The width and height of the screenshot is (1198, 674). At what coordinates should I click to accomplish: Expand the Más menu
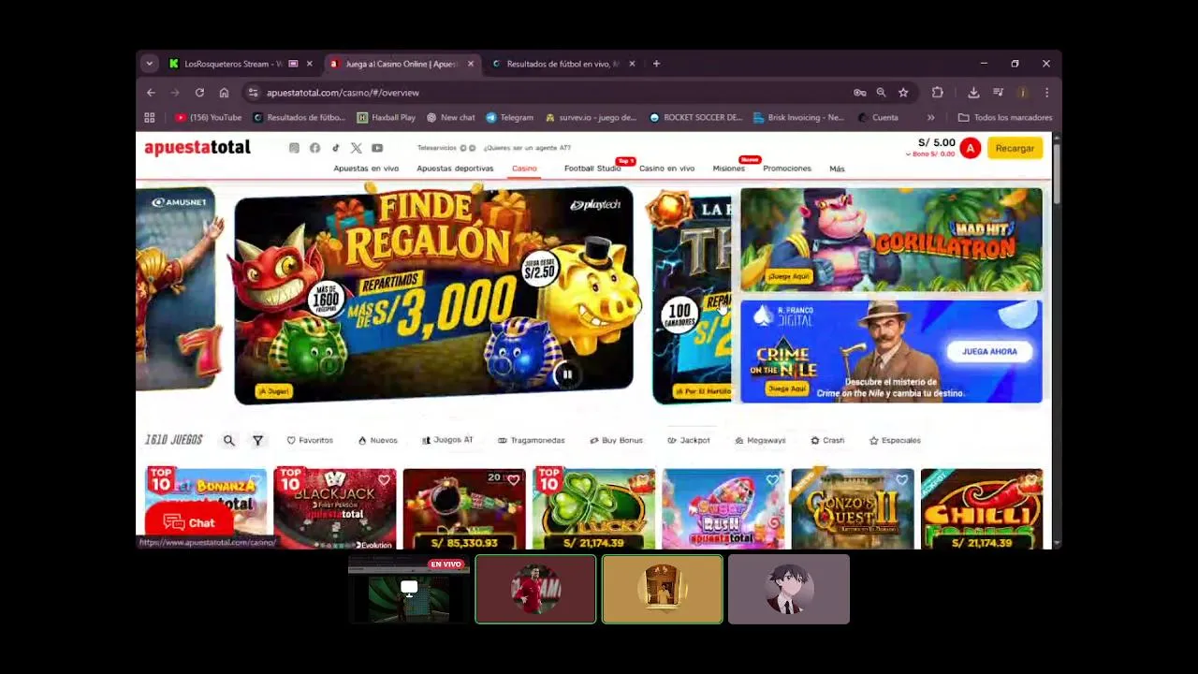coord(837,168)
